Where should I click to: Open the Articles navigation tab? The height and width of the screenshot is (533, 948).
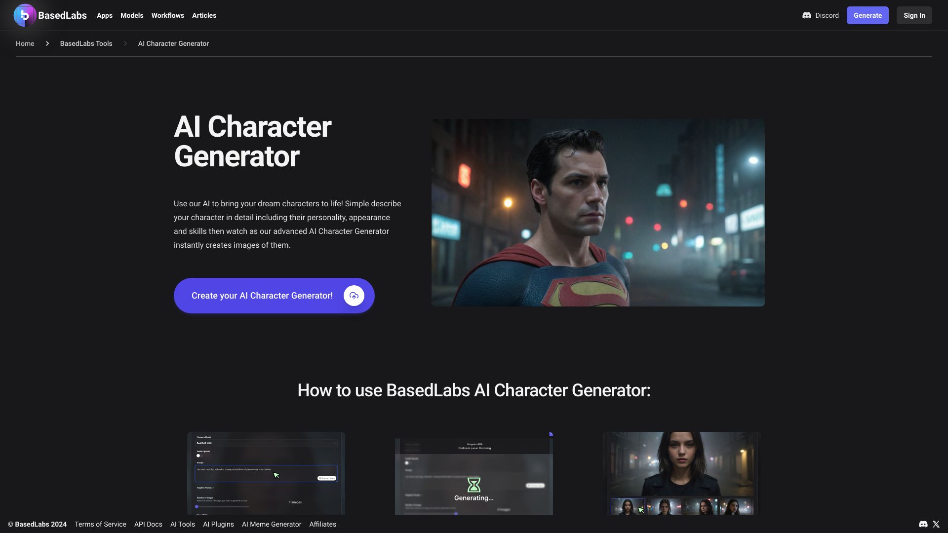click(204, 15)
